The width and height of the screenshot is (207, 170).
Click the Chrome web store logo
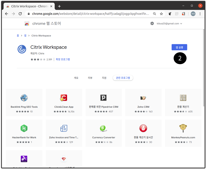(27, 23)
